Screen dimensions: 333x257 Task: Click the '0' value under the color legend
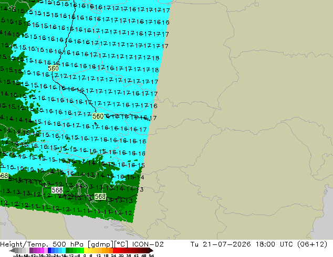(x=85, y=255)
